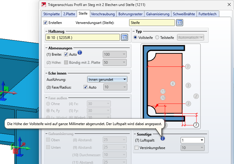Click diagram marker number 3
234x164 pixels.
pyautogui.click(x=188, y=104)
